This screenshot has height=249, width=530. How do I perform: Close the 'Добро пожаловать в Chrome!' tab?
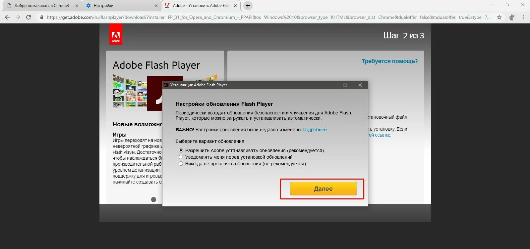point(77,6)
